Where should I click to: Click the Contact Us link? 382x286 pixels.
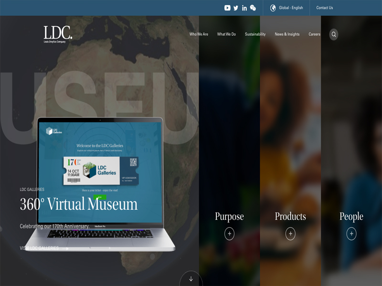325,8
